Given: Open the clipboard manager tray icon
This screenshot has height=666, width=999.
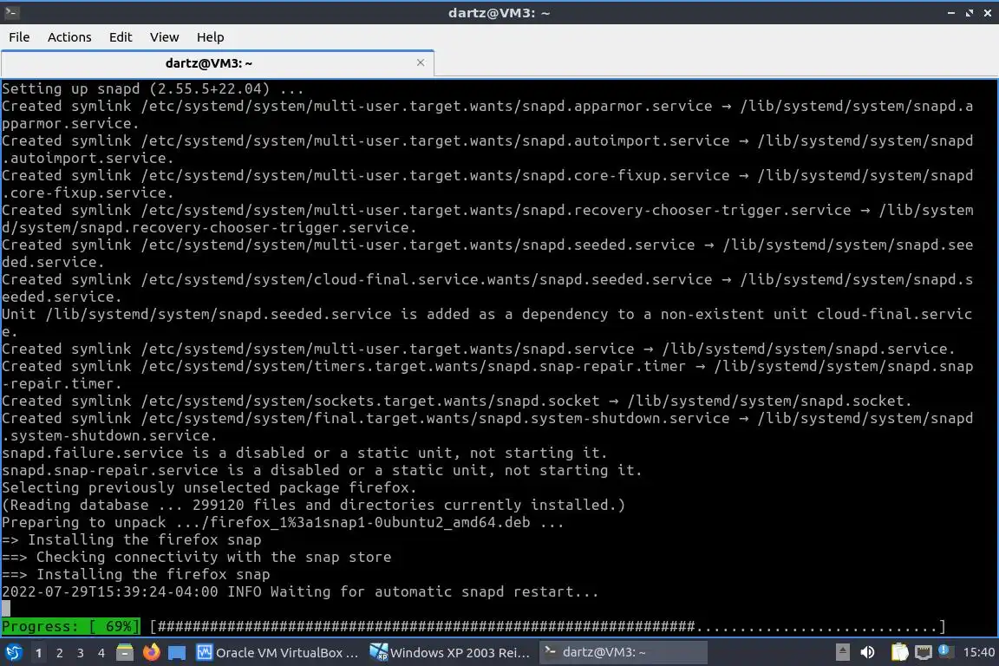Looking at the screenshot, I should tap(899, 652).
